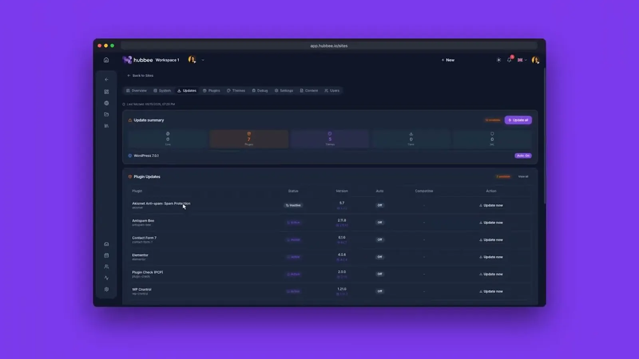
Task: Click View all in Plugin Updates
Action: pyautogui.click(x=523, y=177)
